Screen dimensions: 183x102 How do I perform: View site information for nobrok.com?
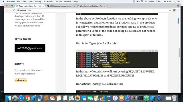click(18, 10)
